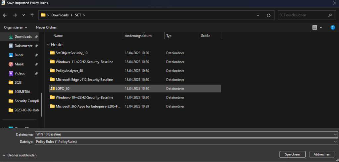The height and width of the screenshot is (162, 339).
Task: Open address bar history dropdown
Action: 258,15
